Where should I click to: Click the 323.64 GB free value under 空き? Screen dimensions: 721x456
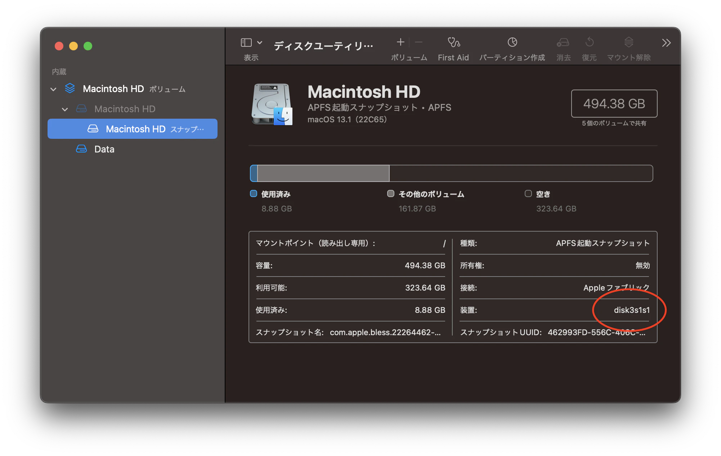coord(556,209)
